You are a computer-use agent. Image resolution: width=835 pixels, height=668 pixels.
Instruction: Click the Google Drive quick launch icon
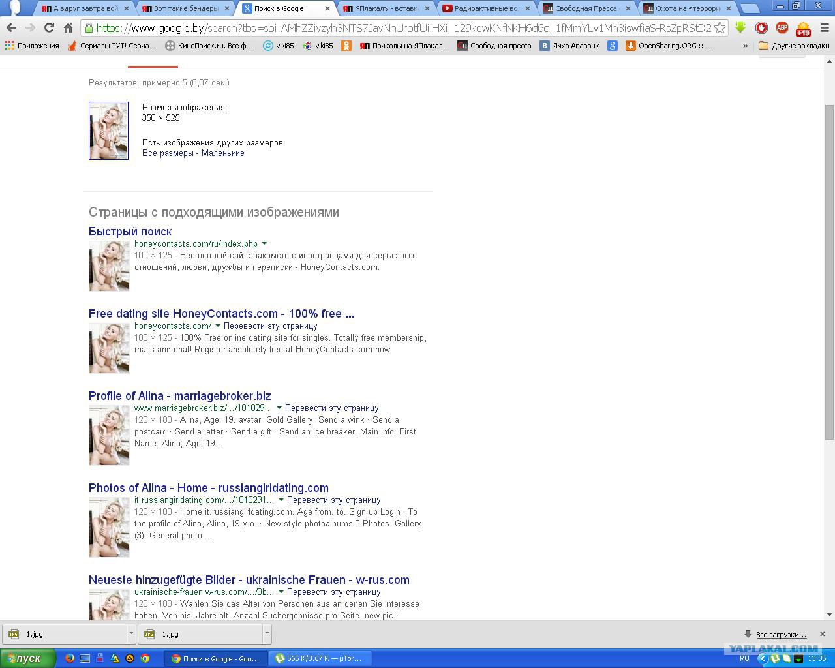[x=115, y=658]
